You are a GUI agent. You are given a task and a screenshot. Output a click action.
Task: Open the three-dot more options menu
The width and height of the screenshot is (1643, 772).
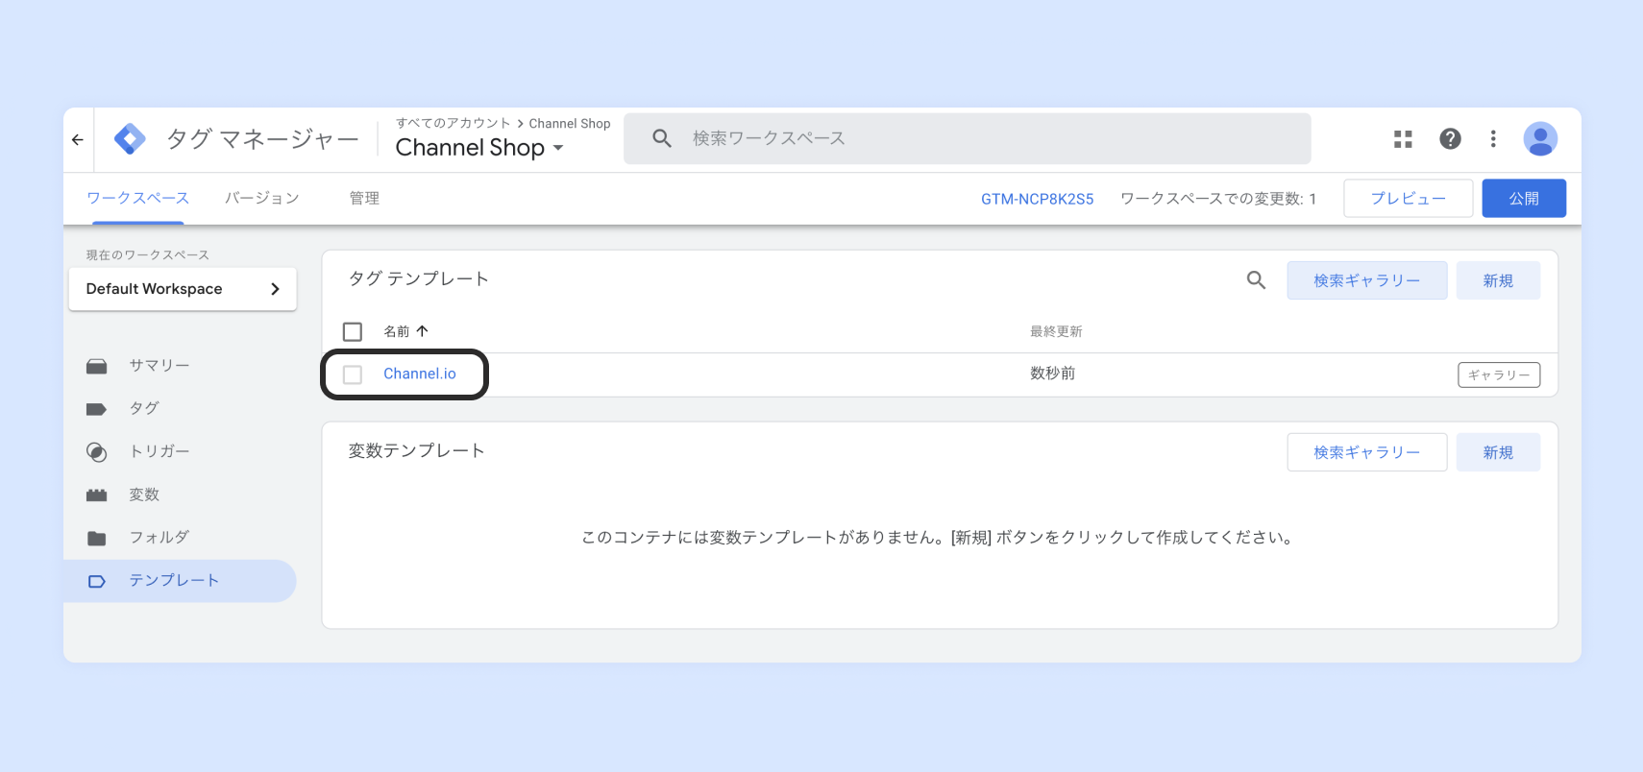[x=1493, y=139]
